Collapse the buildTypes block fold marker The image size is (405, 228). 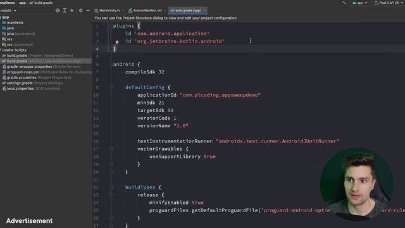[x=111, y=187]
